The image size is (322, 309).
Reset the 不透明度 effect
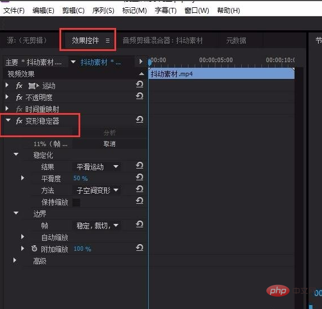(140, 96)
